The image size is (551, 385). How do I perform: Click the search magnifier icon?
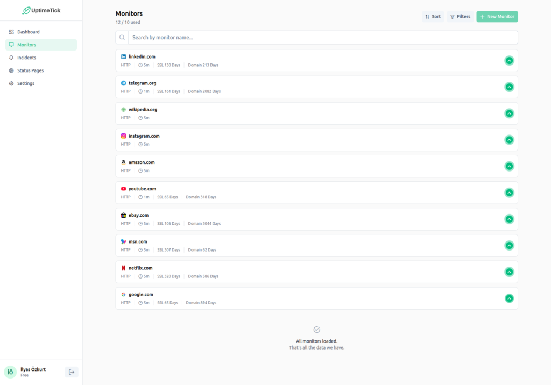[122, 38]
